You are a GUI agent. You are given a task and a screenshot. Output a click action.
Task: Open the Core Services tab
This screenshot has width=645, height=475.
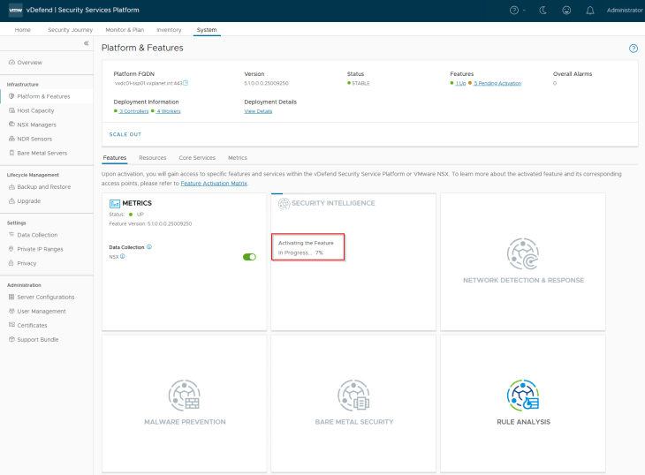197,157
